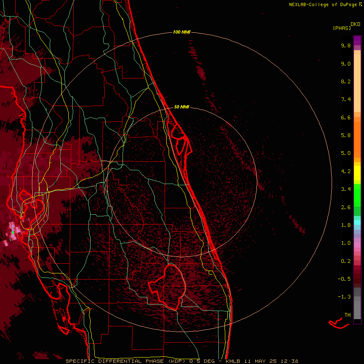Click the (KDP) product code in the caption
This screenshot has height=364, width=364.
click(x=178, y=361)
